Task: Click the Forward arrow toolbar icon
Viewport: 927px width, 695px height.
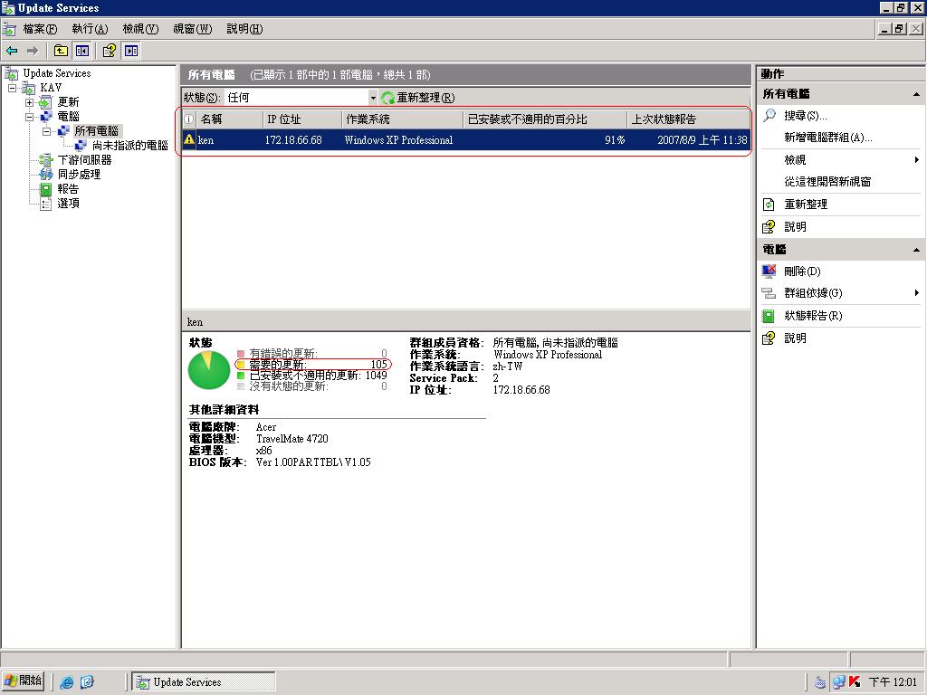Action: point(33,51)
